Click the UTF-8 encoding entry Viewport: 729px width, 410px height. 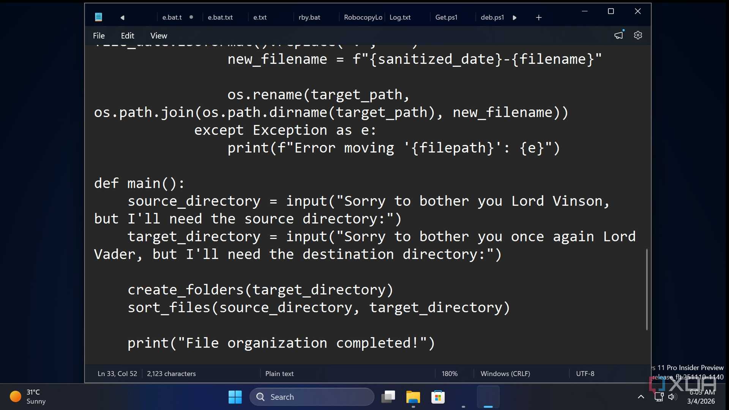585,374
